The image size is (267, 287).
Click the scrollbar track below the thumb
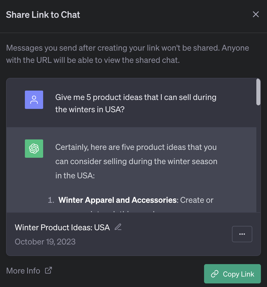(258, 158)
